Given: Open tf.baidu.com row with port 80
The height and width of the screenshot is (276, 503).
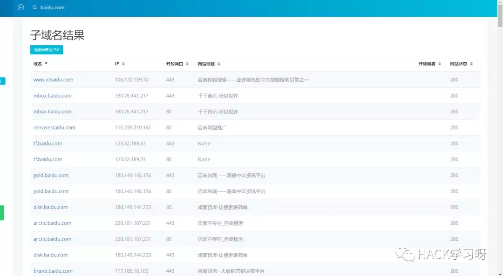Looking at the screenshot, I should point(48,159).
